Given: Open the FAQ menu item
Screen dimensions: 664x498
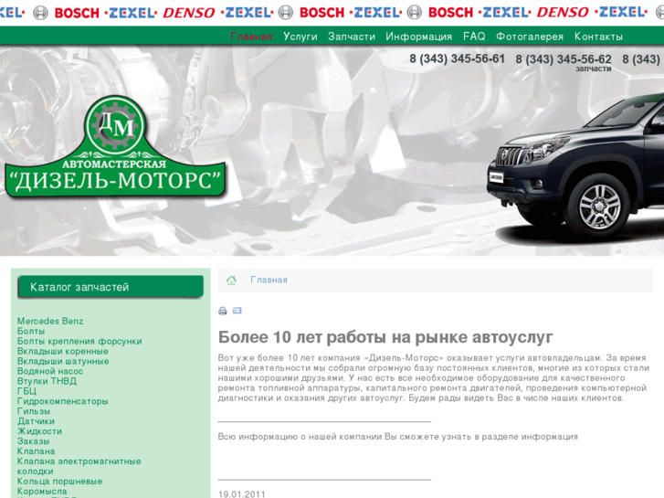Looking at the screenshot, I should (x=474, y=37).
